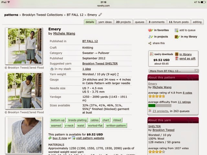Click the worked-flat tag
The height and width of the screenshot is (155, 207).
tap(95, 126)
